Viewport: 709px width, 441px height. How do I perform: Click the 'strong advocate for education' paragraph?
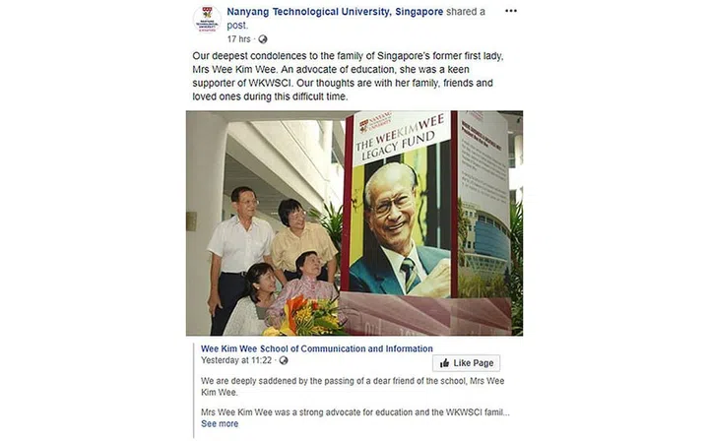(x=354, y=412)
